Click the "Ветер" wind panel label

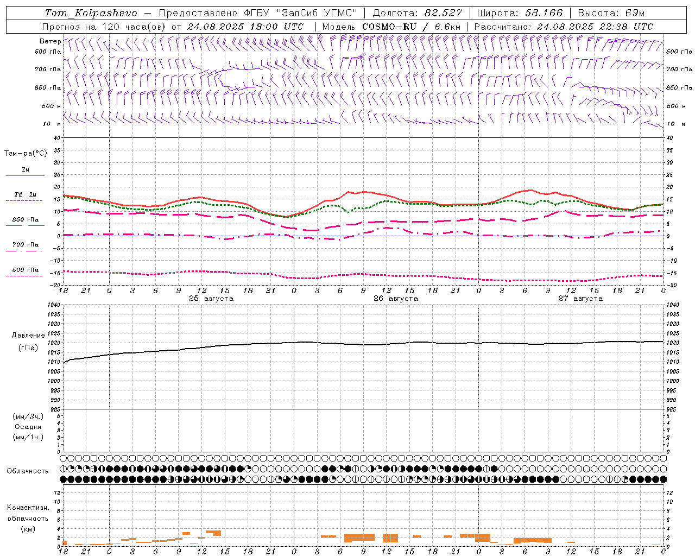click(50, 41)
